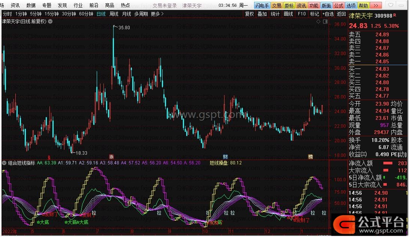
Task: Switch to the 5分钟 period tab
Action: [36, 14]
